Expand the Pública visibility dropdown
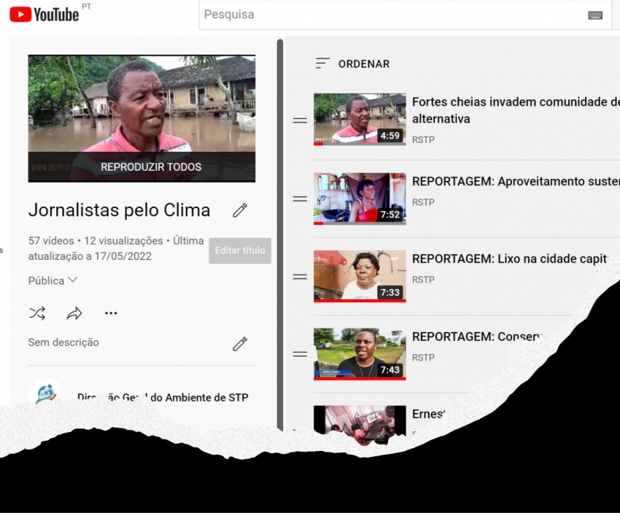This screenshot has width=620, height=513. (53, 280)
